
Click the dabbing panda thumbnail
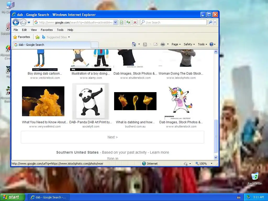tap(91, 101)
